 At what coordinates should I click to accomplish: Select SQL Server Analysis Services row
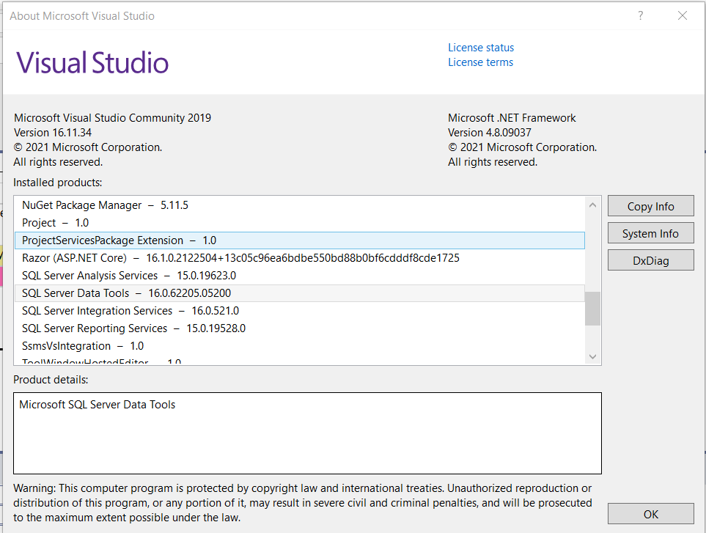click(x=300, y=276)
